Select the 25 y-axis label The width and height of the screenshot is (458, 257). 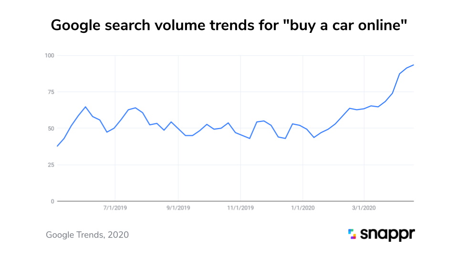[x=50, y=165]
